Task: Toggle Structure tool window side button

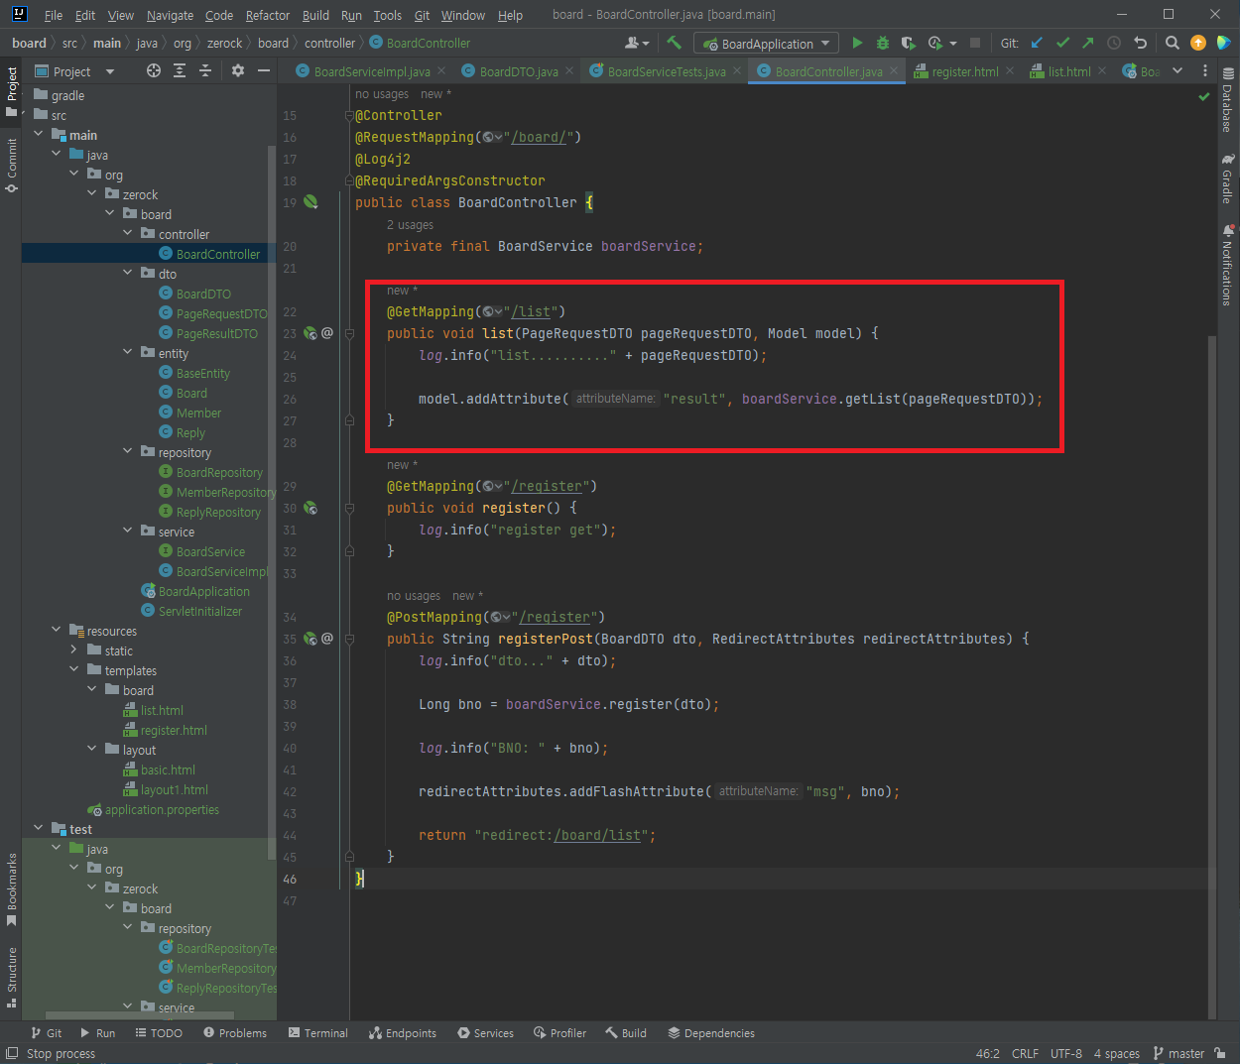Action: (x=12, y=978)
